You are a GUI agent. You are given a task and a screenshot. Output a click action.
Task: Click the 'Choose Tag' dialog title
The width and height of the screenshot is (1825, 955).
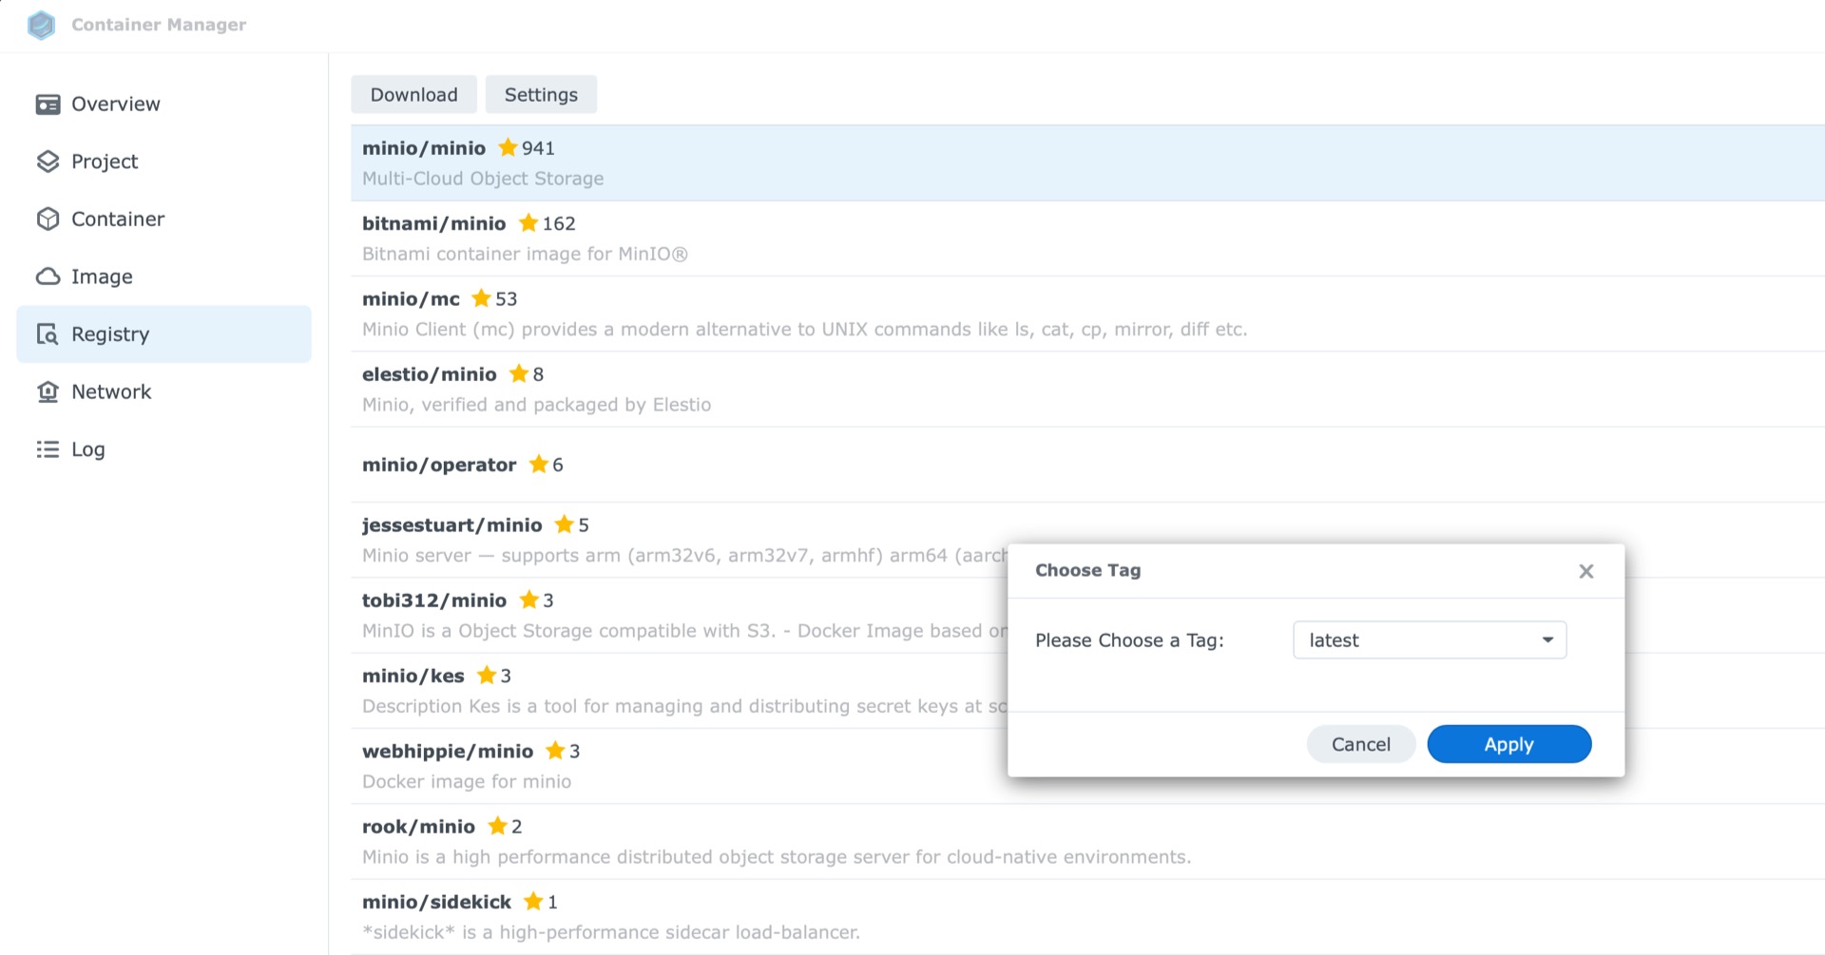[1087, 570]
